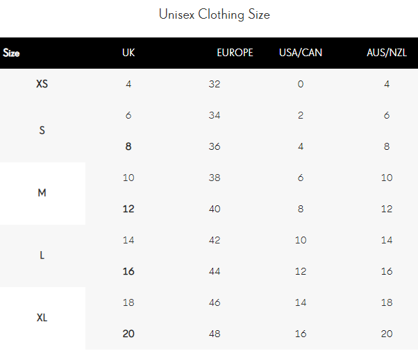Select the M size row label
Screen dimensions: 418x351
42,193
